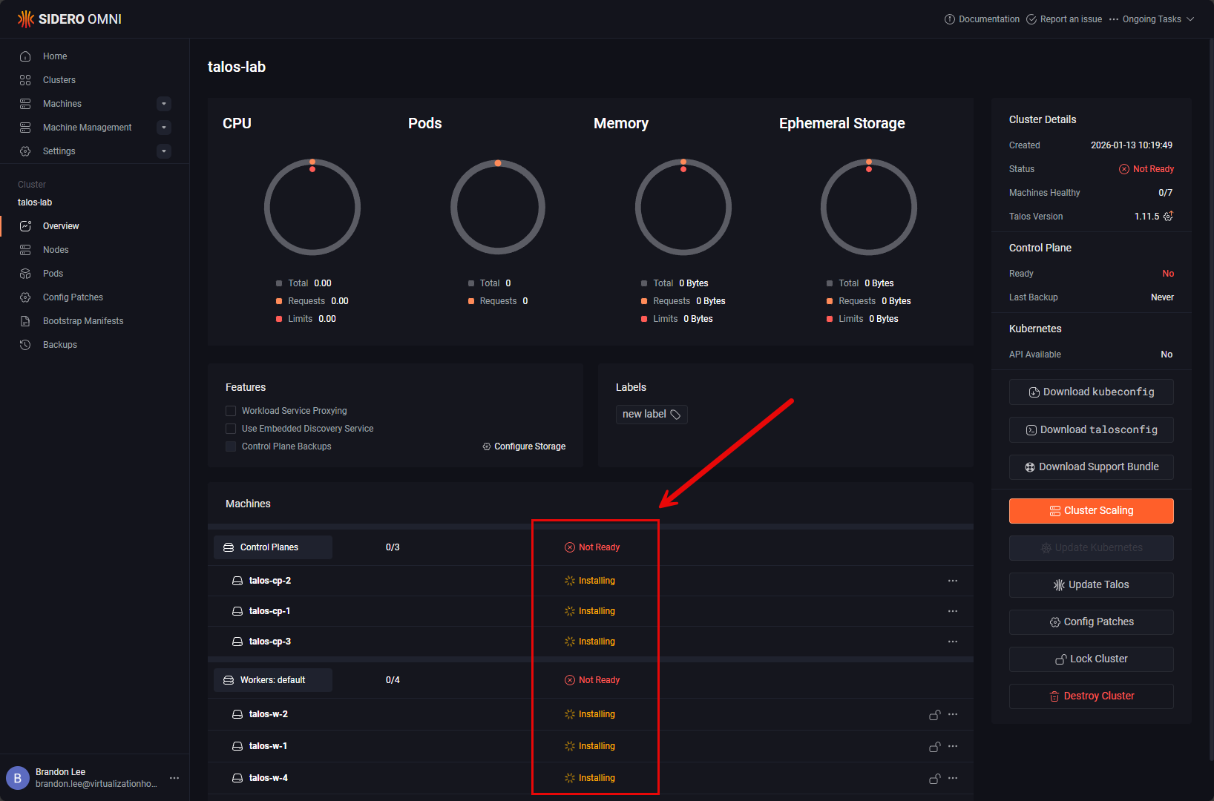Click the Home icon in the sidebar
Screen dimensions: 1214x801
pos(25,56)
